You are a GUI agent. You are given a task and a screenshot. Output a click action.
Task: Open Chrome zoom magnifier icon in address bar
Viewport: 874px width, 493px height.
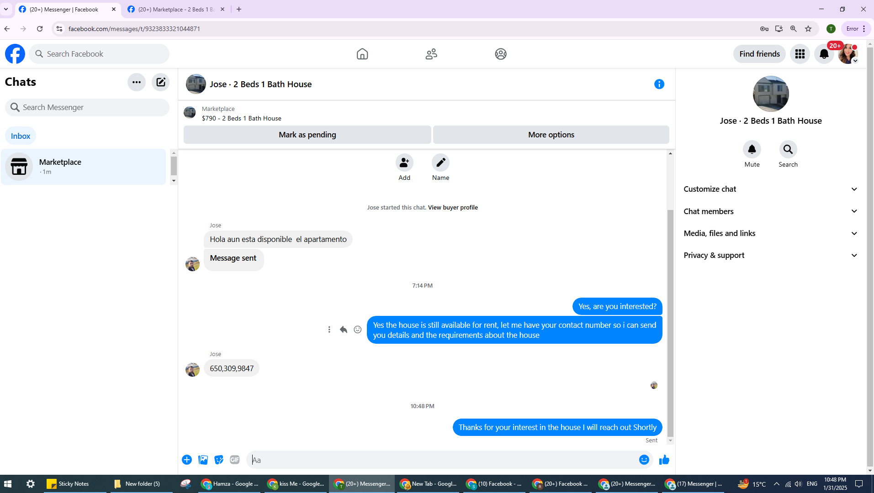coord(794,29)
